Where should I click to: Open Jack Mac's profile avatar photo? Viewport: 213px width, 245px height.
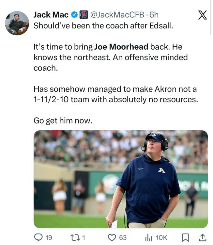point(17,23)
